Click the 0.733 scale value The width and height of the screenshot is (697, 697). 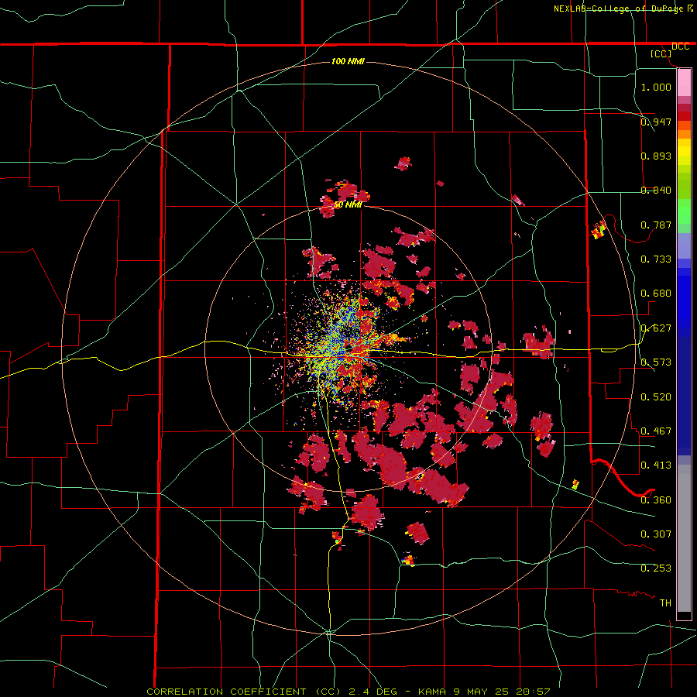(656, 259)
